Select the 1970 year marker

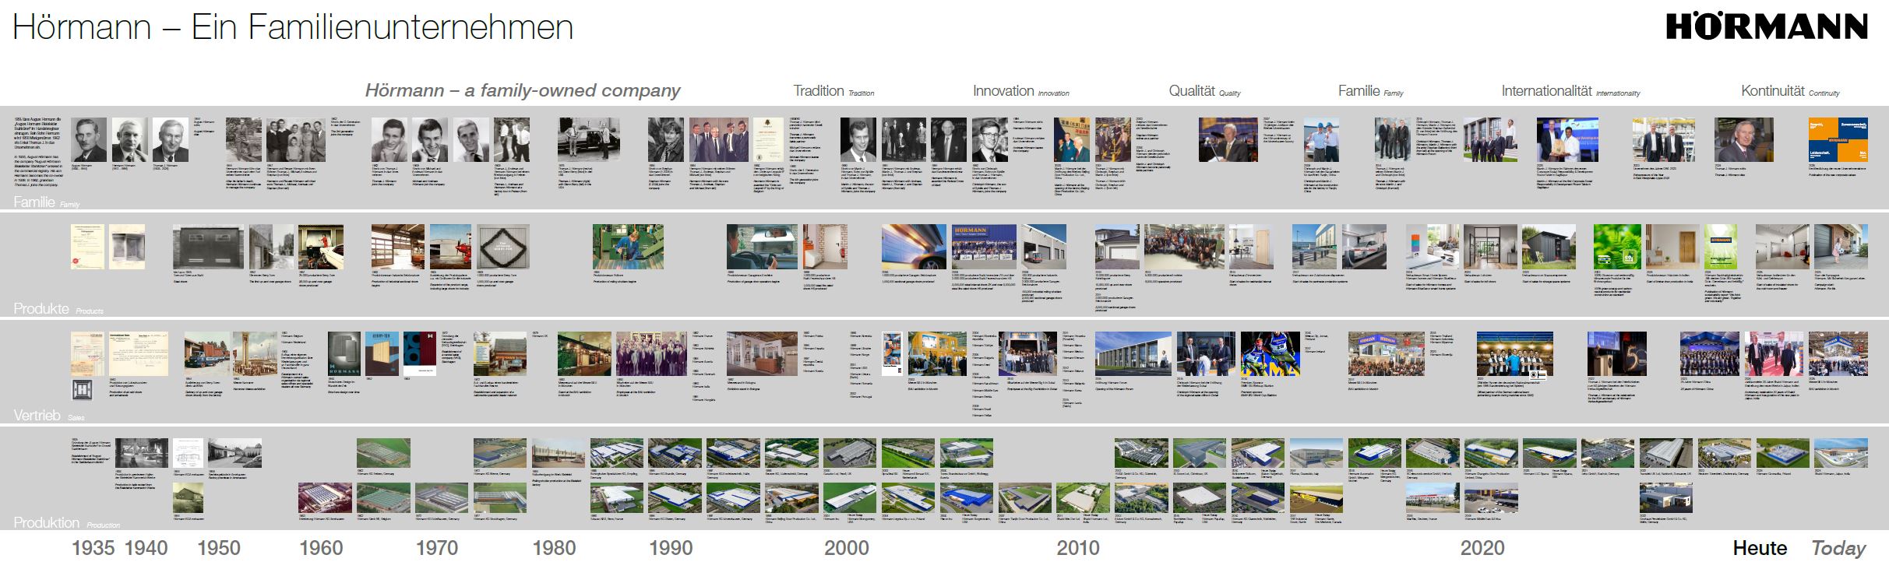pos(437,548)
